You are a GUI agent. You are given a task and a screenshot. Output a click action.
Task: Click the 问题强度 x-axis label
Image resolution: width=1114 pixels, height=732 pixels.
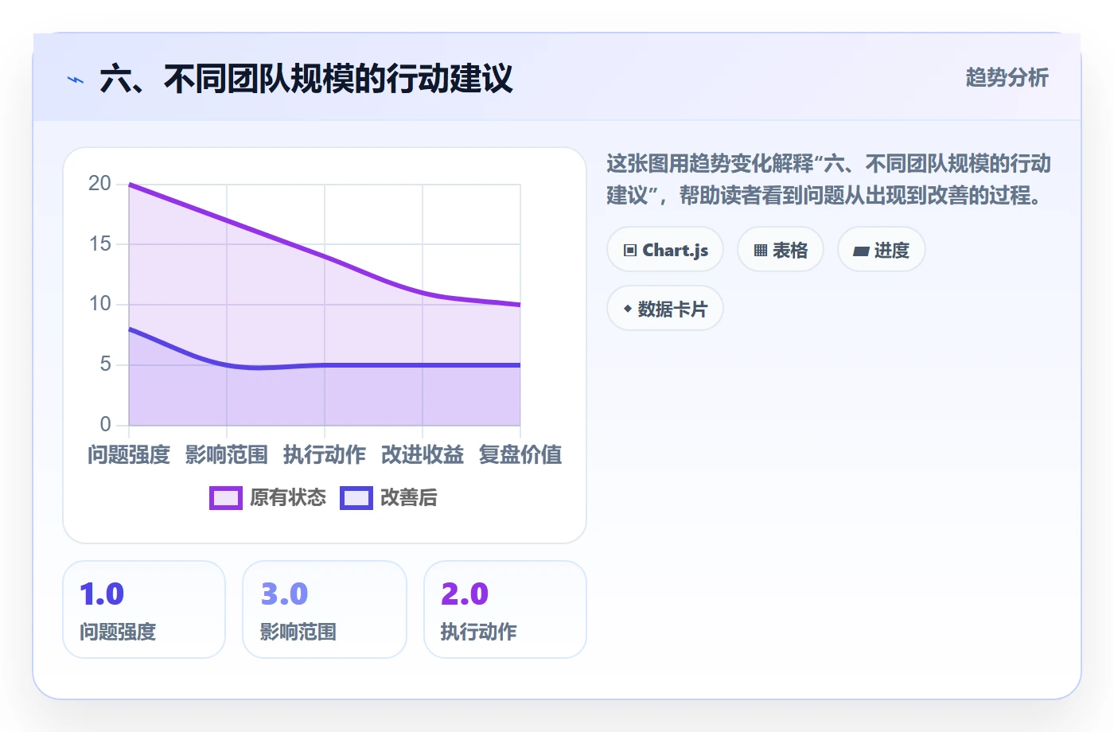point(129,455)
